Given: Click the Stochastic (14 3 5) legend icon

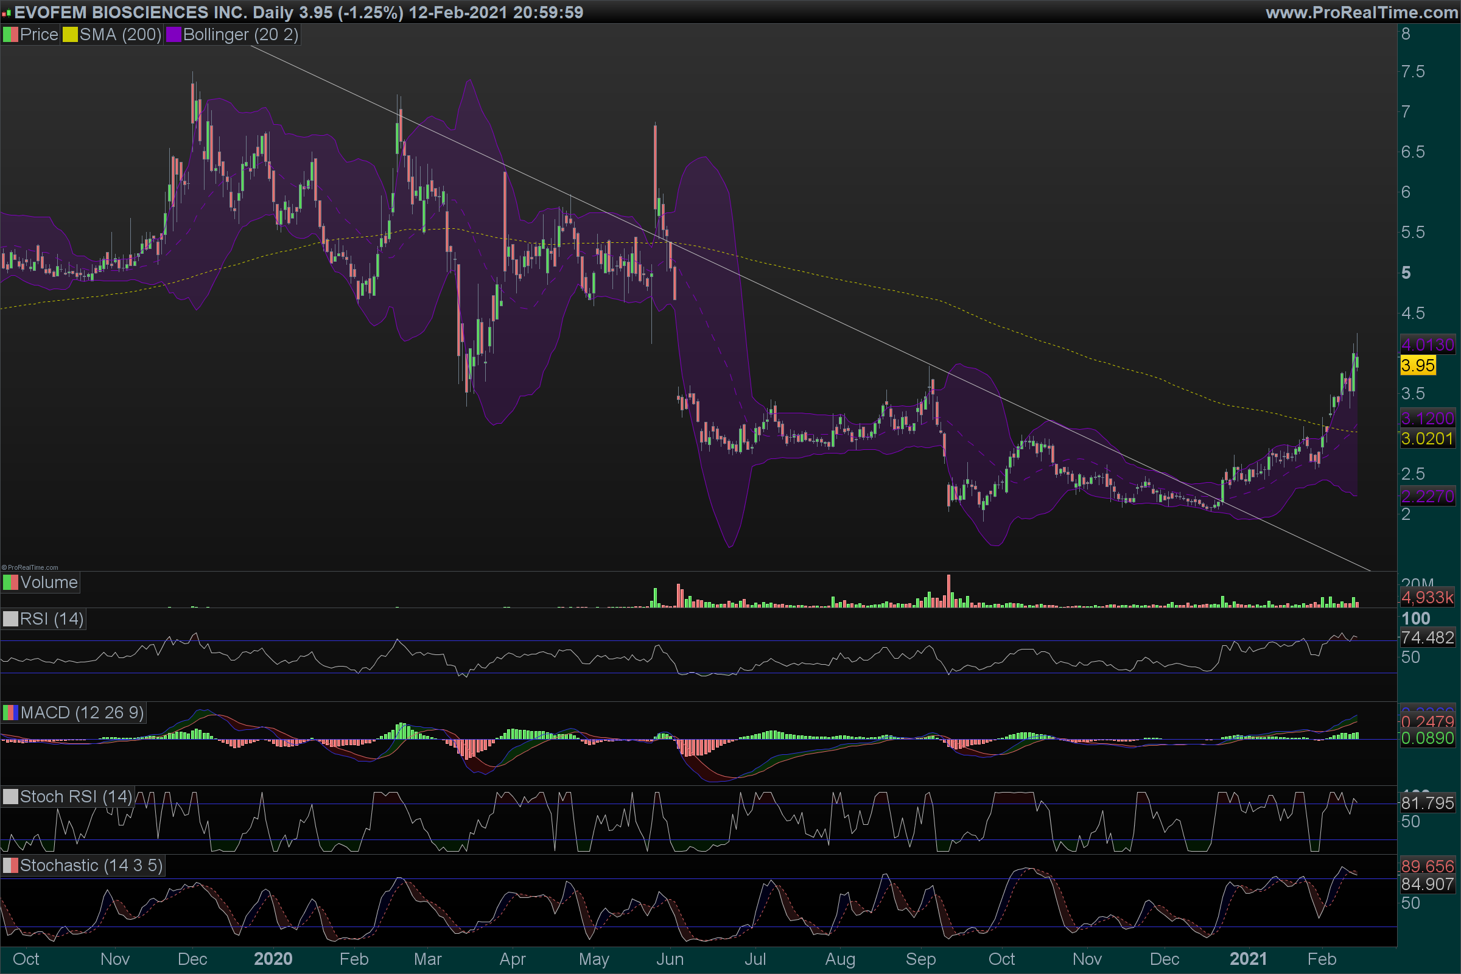Looking at the screenshot, I should [10, 865].
